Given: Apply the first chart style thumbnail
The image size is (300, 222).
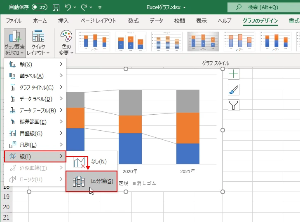Looking at the screenshot, I should point(94,42).
